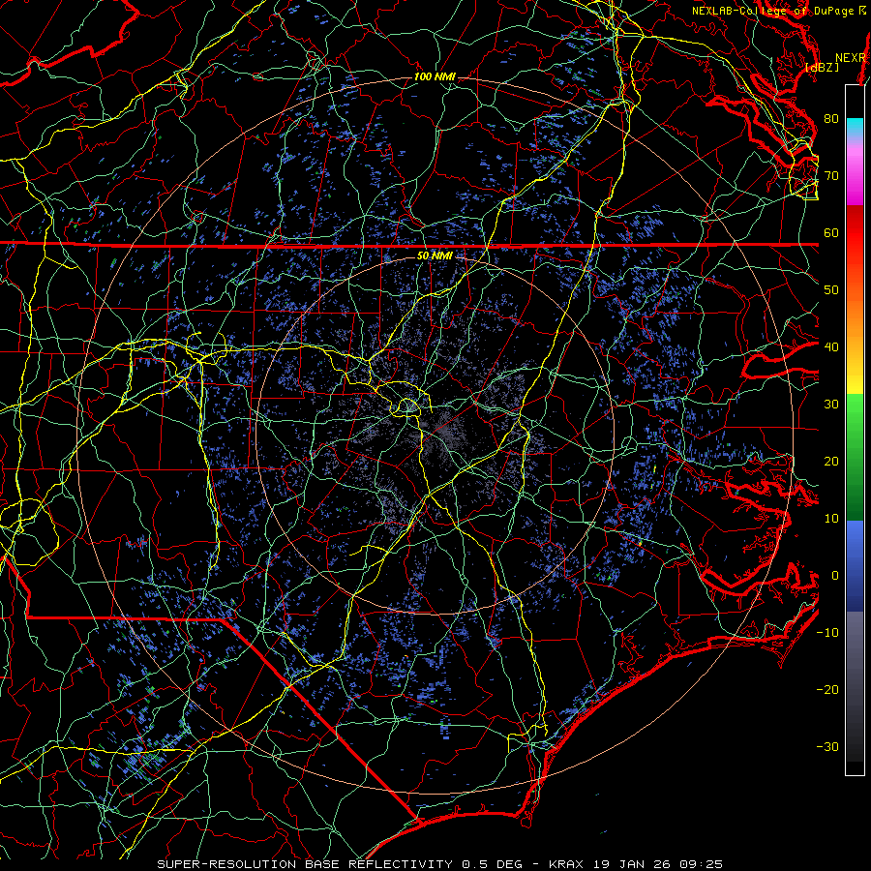Viewport: 871px width, 871px height.
Task: Click the [dBZ] units label
Action: click(x=822, y=67)
